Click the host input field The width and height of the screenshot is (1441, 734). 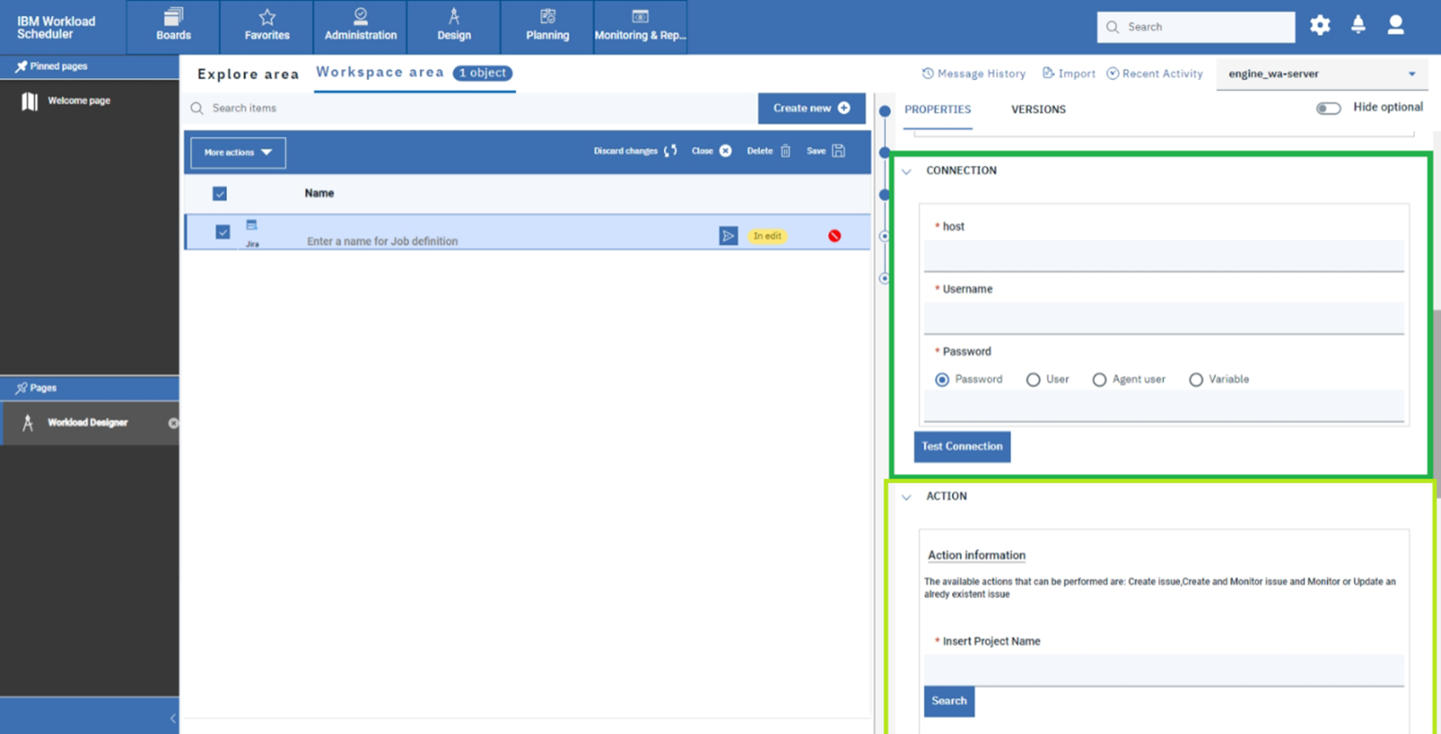(x=1163, y=257)
